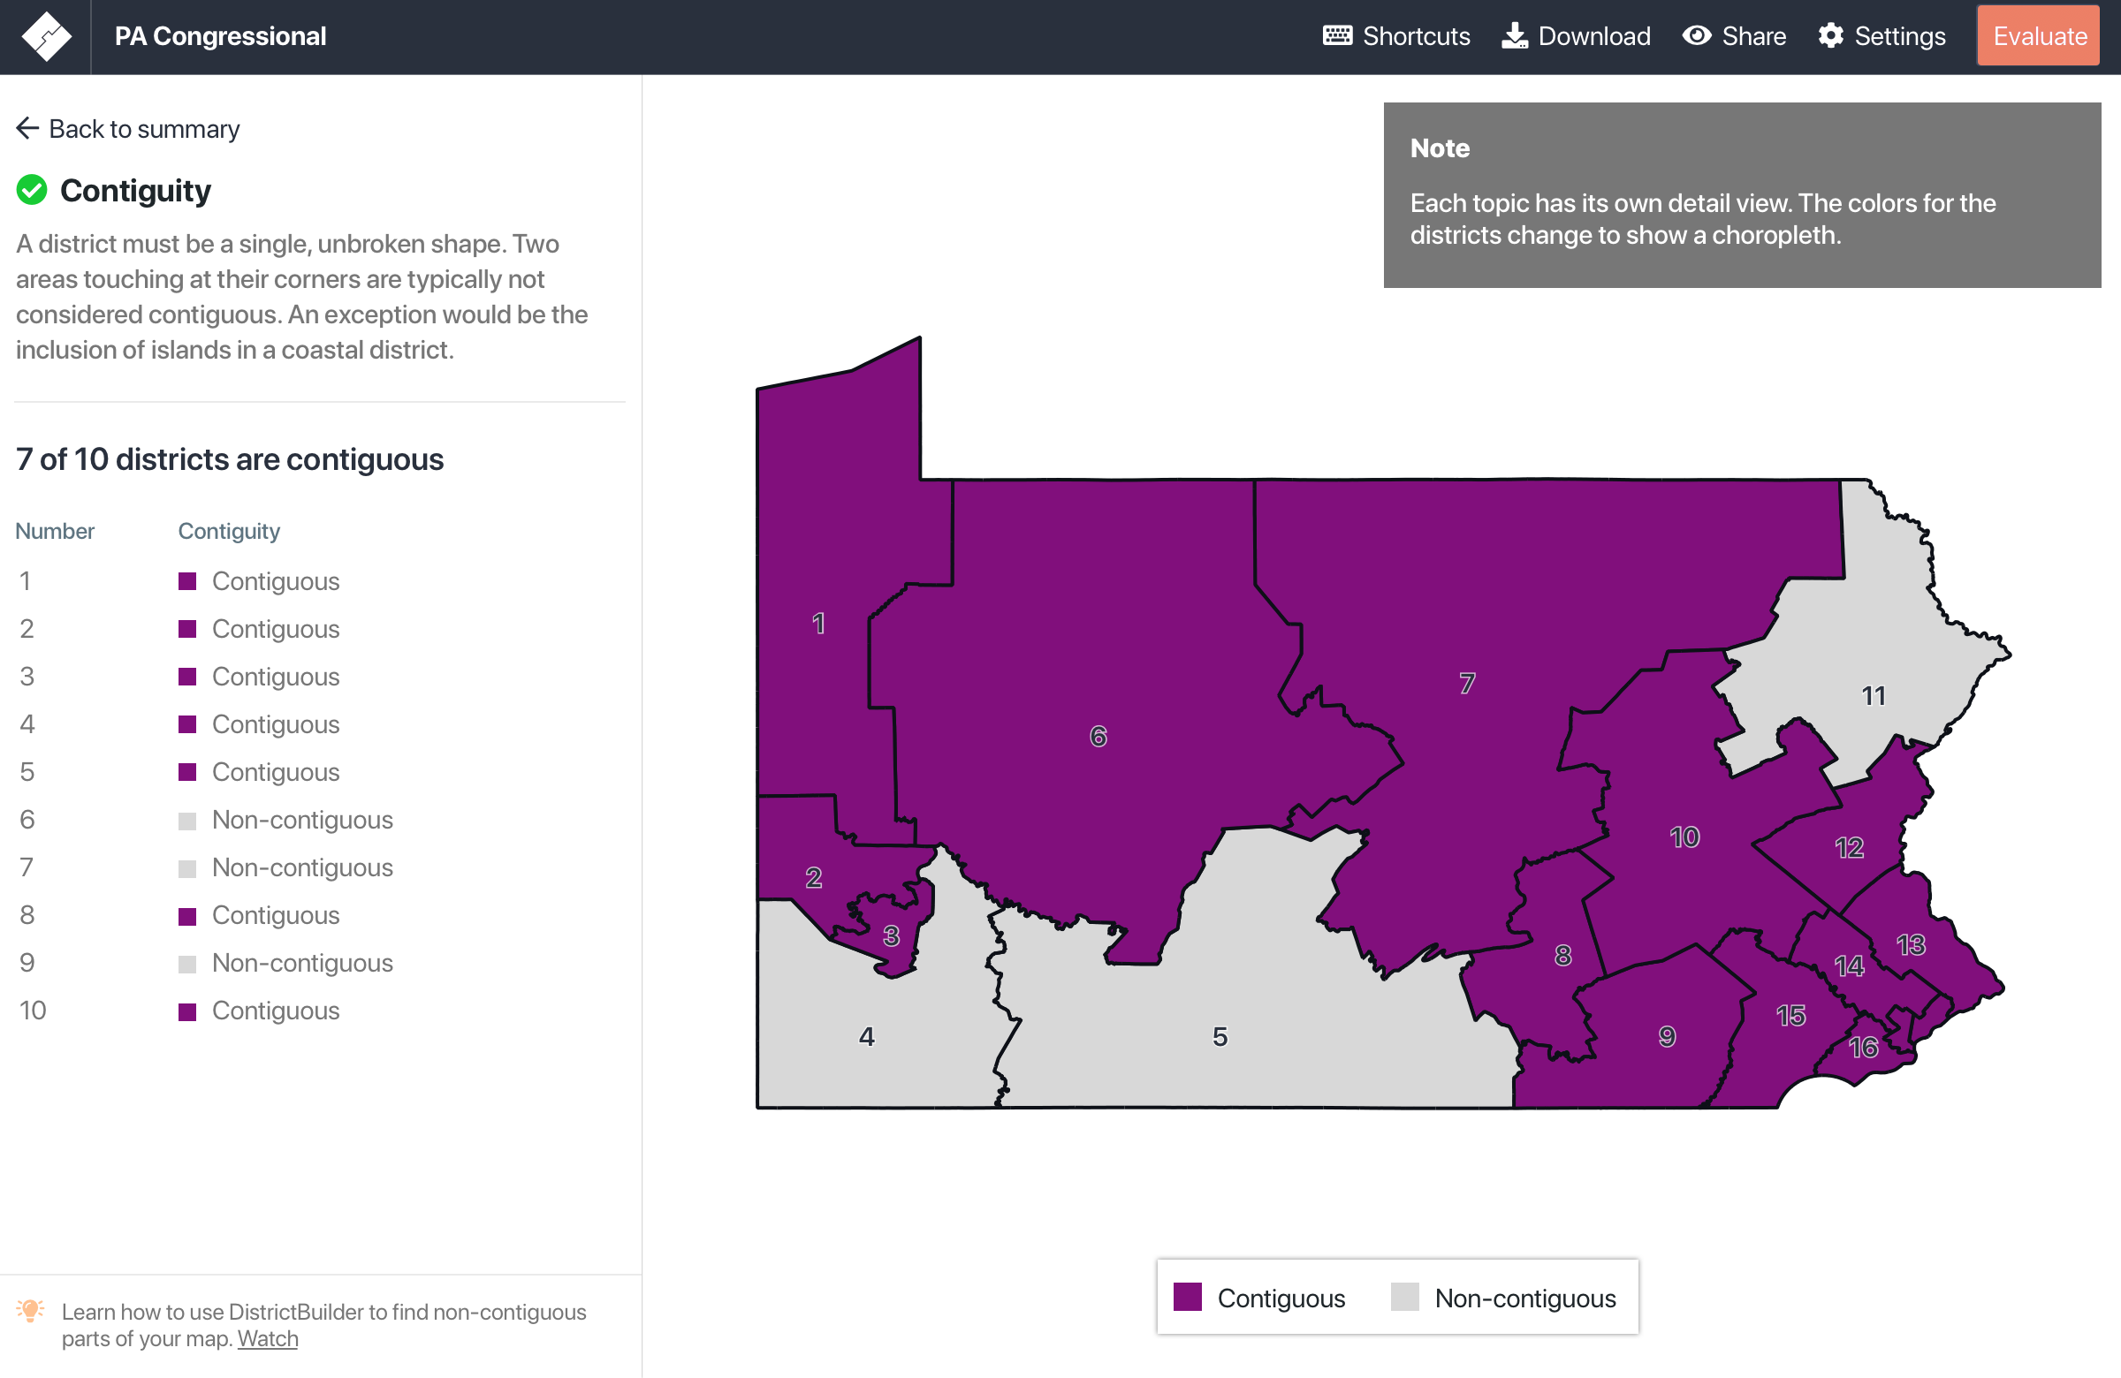Click the Download map icon
This screenshot has width=2121, height=1378.
1514,35
